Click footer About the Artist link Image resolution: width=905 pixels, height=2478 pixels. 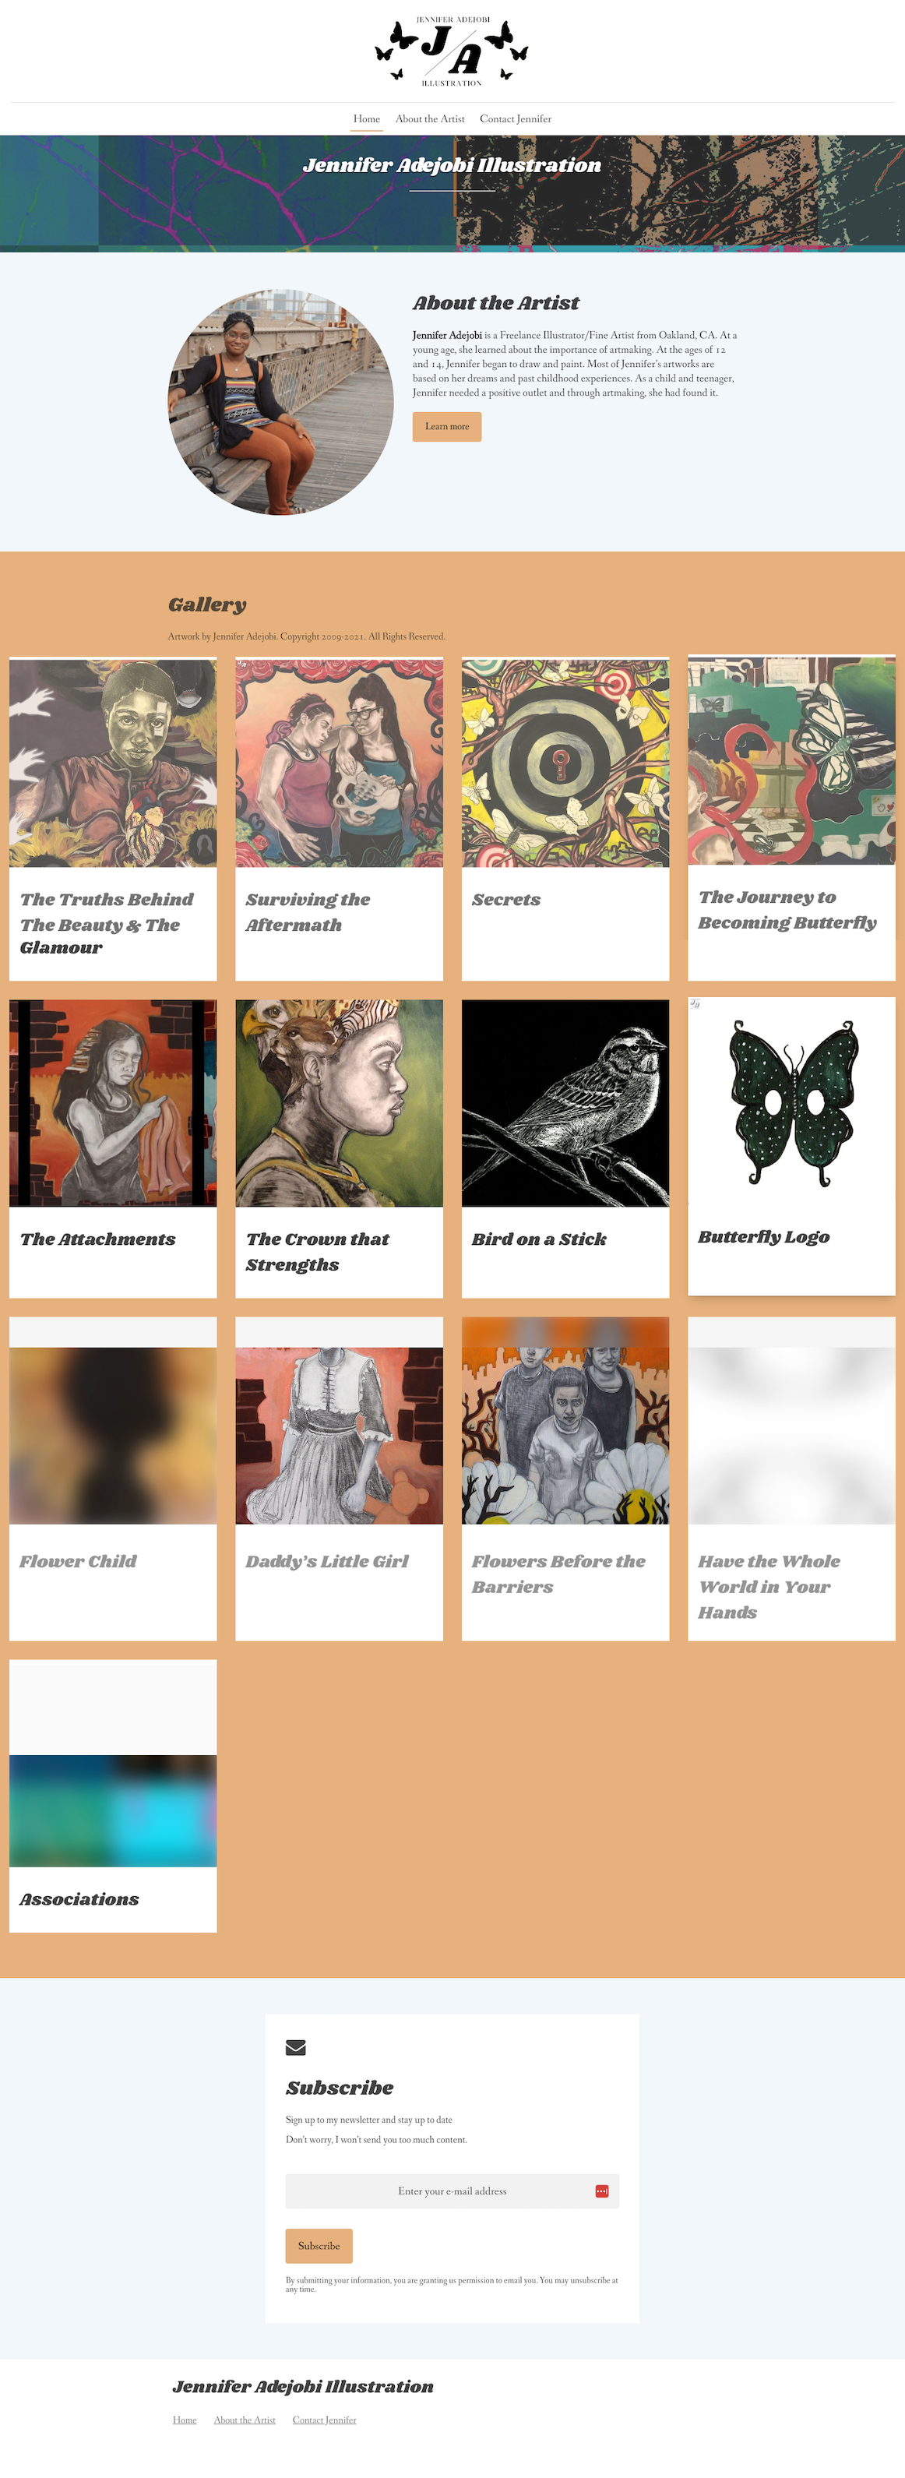[x=245, y=2420]
